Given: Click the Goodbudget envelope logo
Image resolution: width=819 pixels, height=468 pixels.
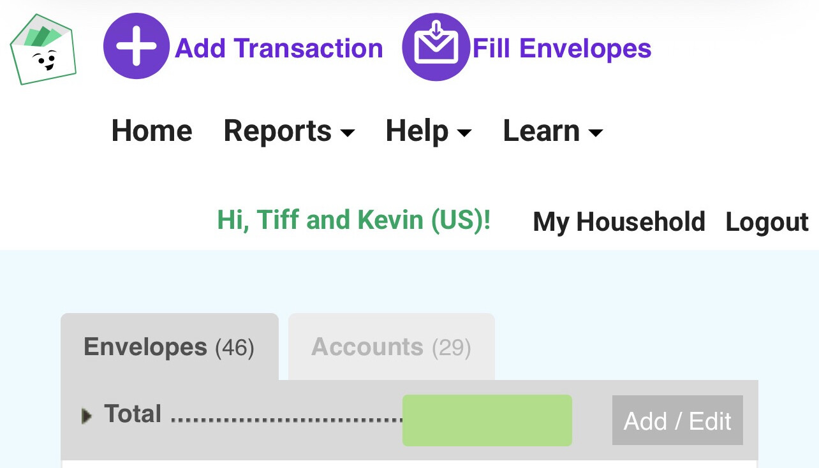Looking at the screenshot, I should click(43, 49).
